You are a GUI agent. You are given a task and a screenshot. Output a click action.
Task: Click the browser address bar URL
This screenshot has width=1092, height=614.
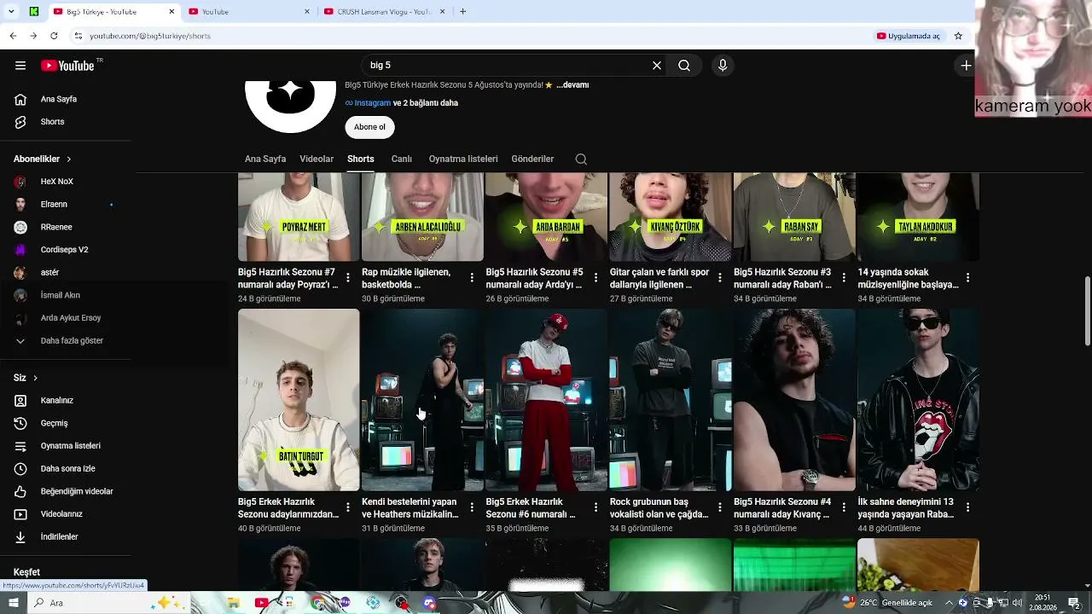150,36
